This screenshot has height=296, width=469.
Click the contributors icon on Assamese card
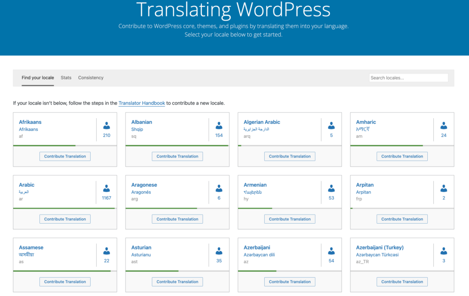coord(106,251)
